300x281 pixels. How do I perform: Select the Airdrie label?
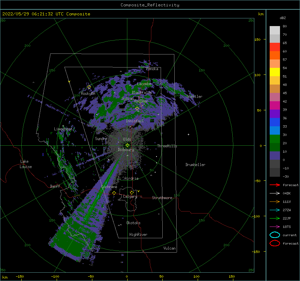[131, 178]
